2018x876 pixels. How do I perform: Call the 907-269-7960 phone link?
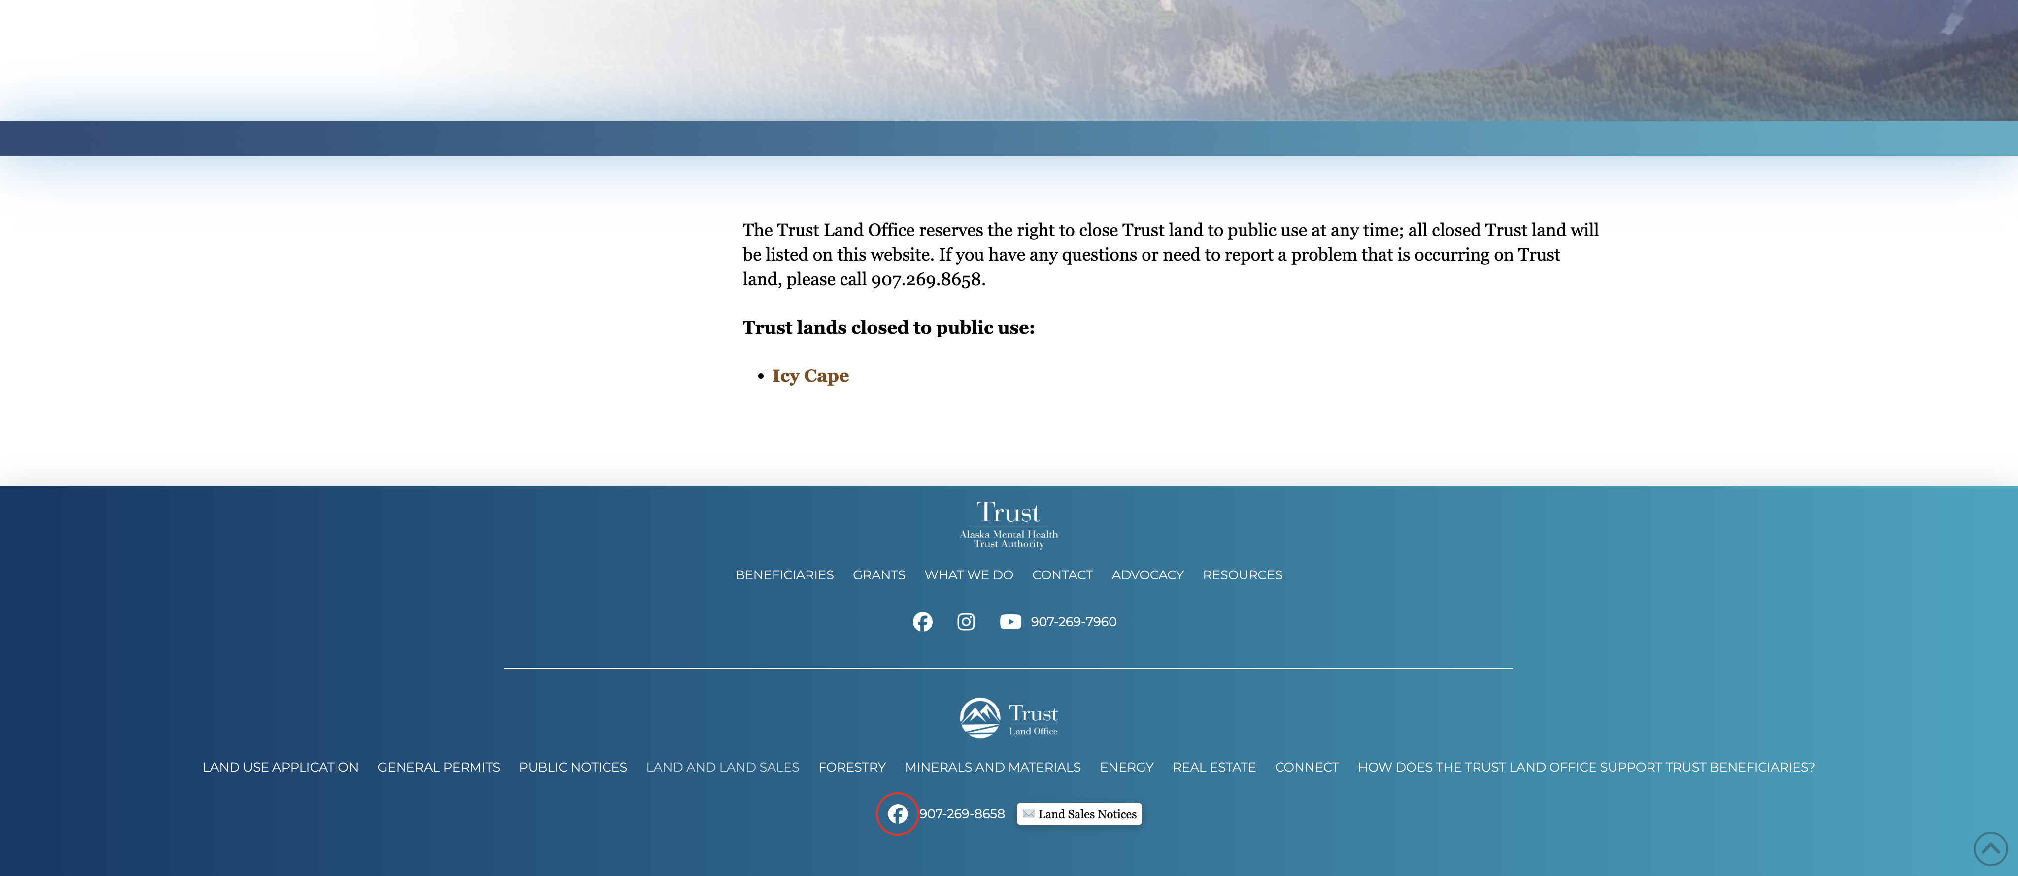pyautogui.click(x=1073, y=621)
